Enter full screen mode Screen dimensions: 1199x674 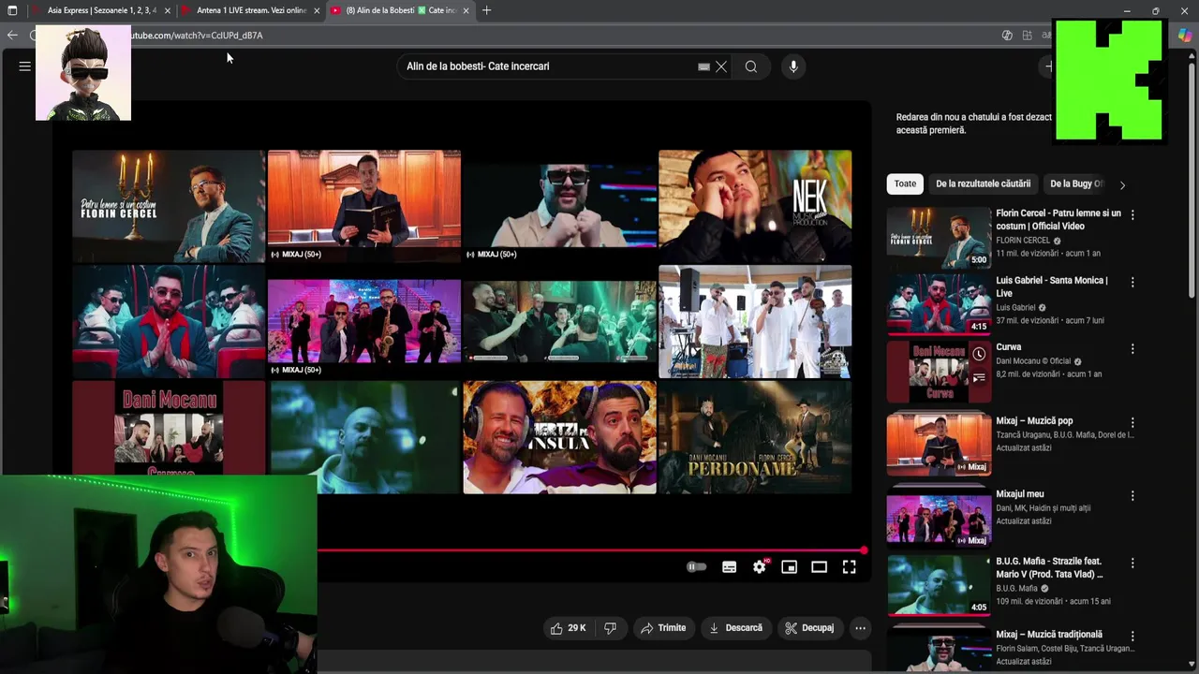coord(850,567)
